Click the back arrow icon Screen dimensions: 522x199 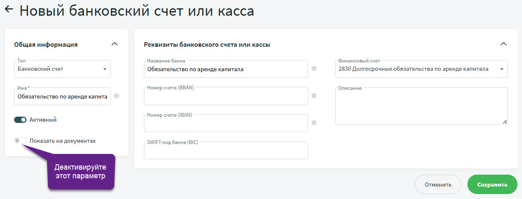tap(9, 10)
